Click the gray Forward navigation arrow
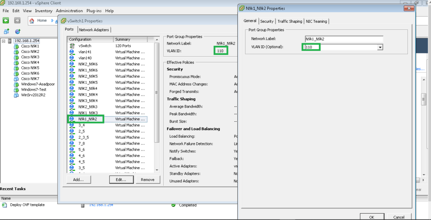The height and width of the screenshot is (220, 431). pos(17,21)
